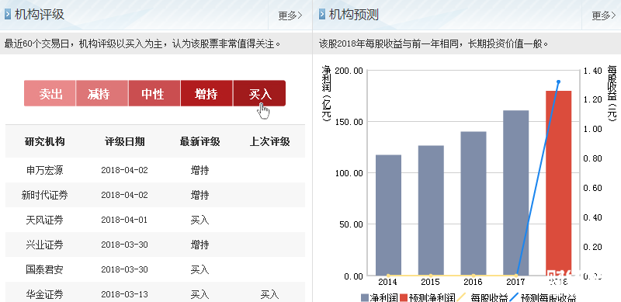Click the 1.40 right-axis value label
This screenshot has width=621, height=302.
click(x=592, y=71)
